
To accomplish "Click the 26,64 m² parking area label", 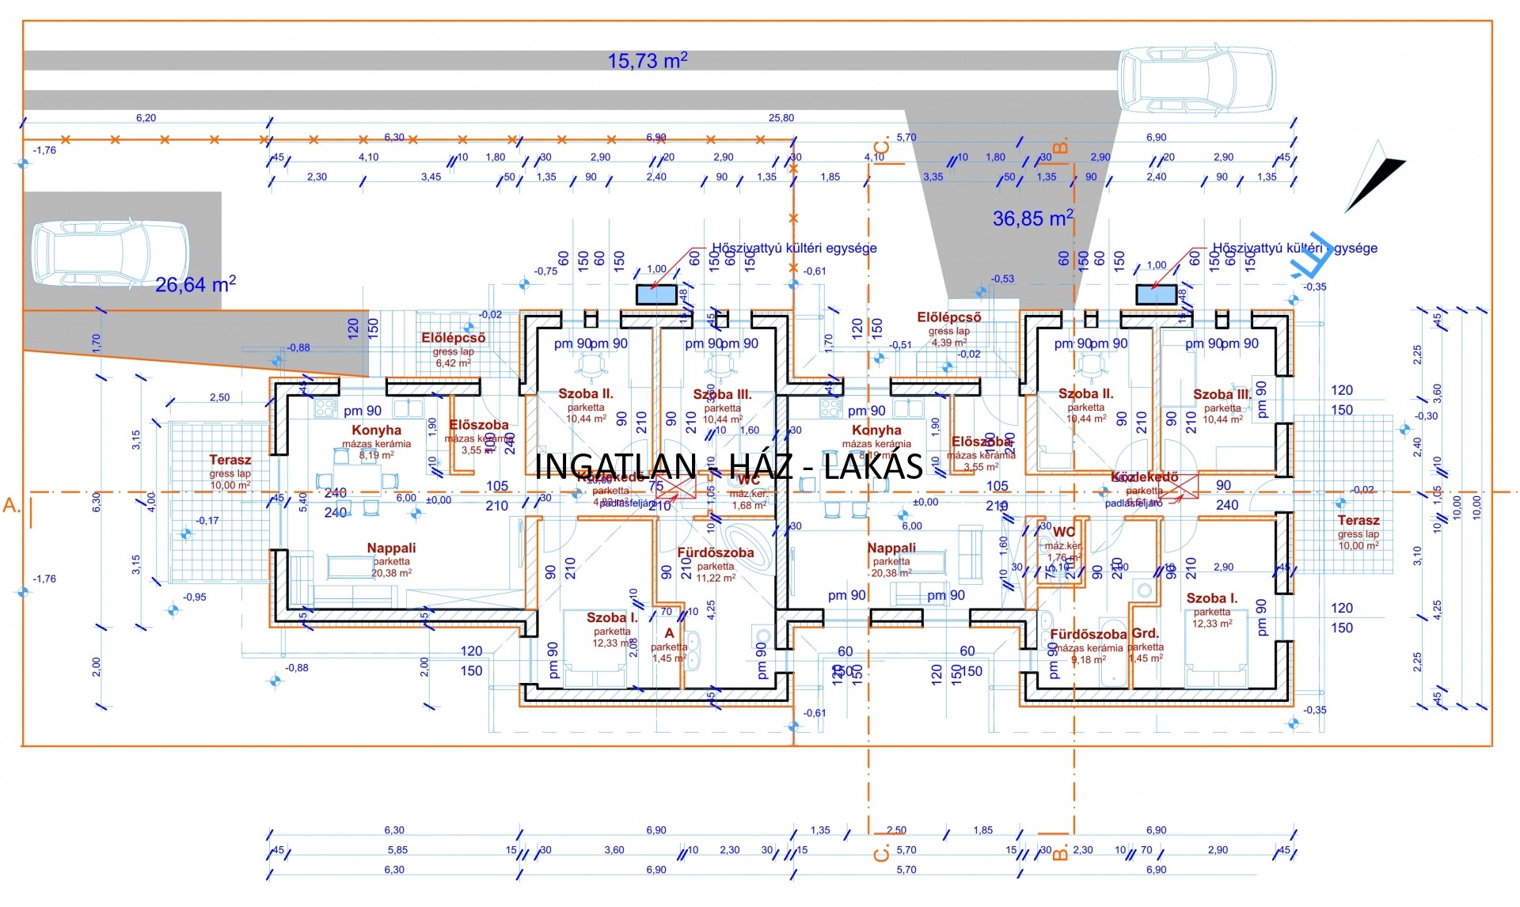I will click(x=195, y=284).
